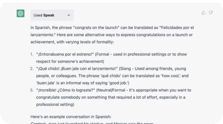
Task: Give the response a thumbs up
Action: pyautogui.click(x=204, y=13)
